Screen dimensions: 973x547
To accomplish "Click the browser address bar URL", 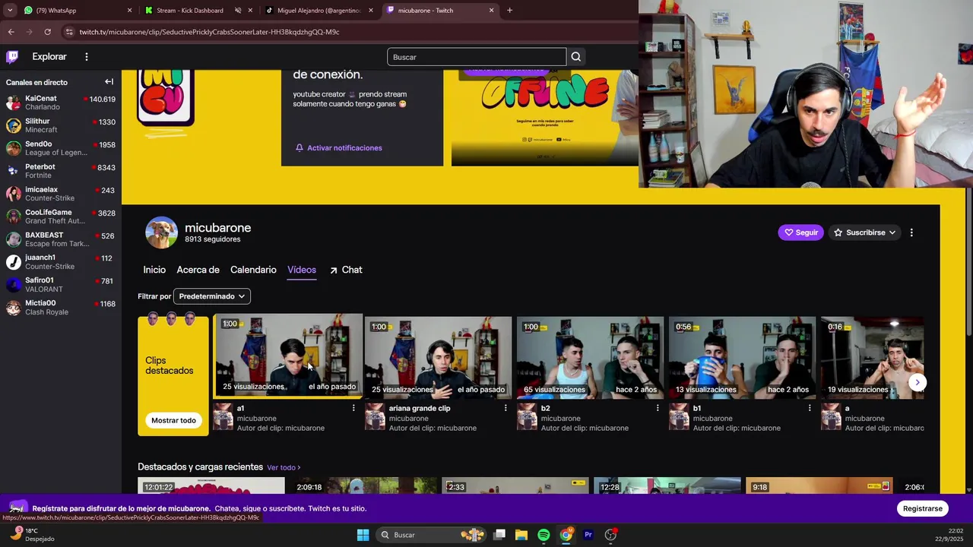I will click(209, 32).
